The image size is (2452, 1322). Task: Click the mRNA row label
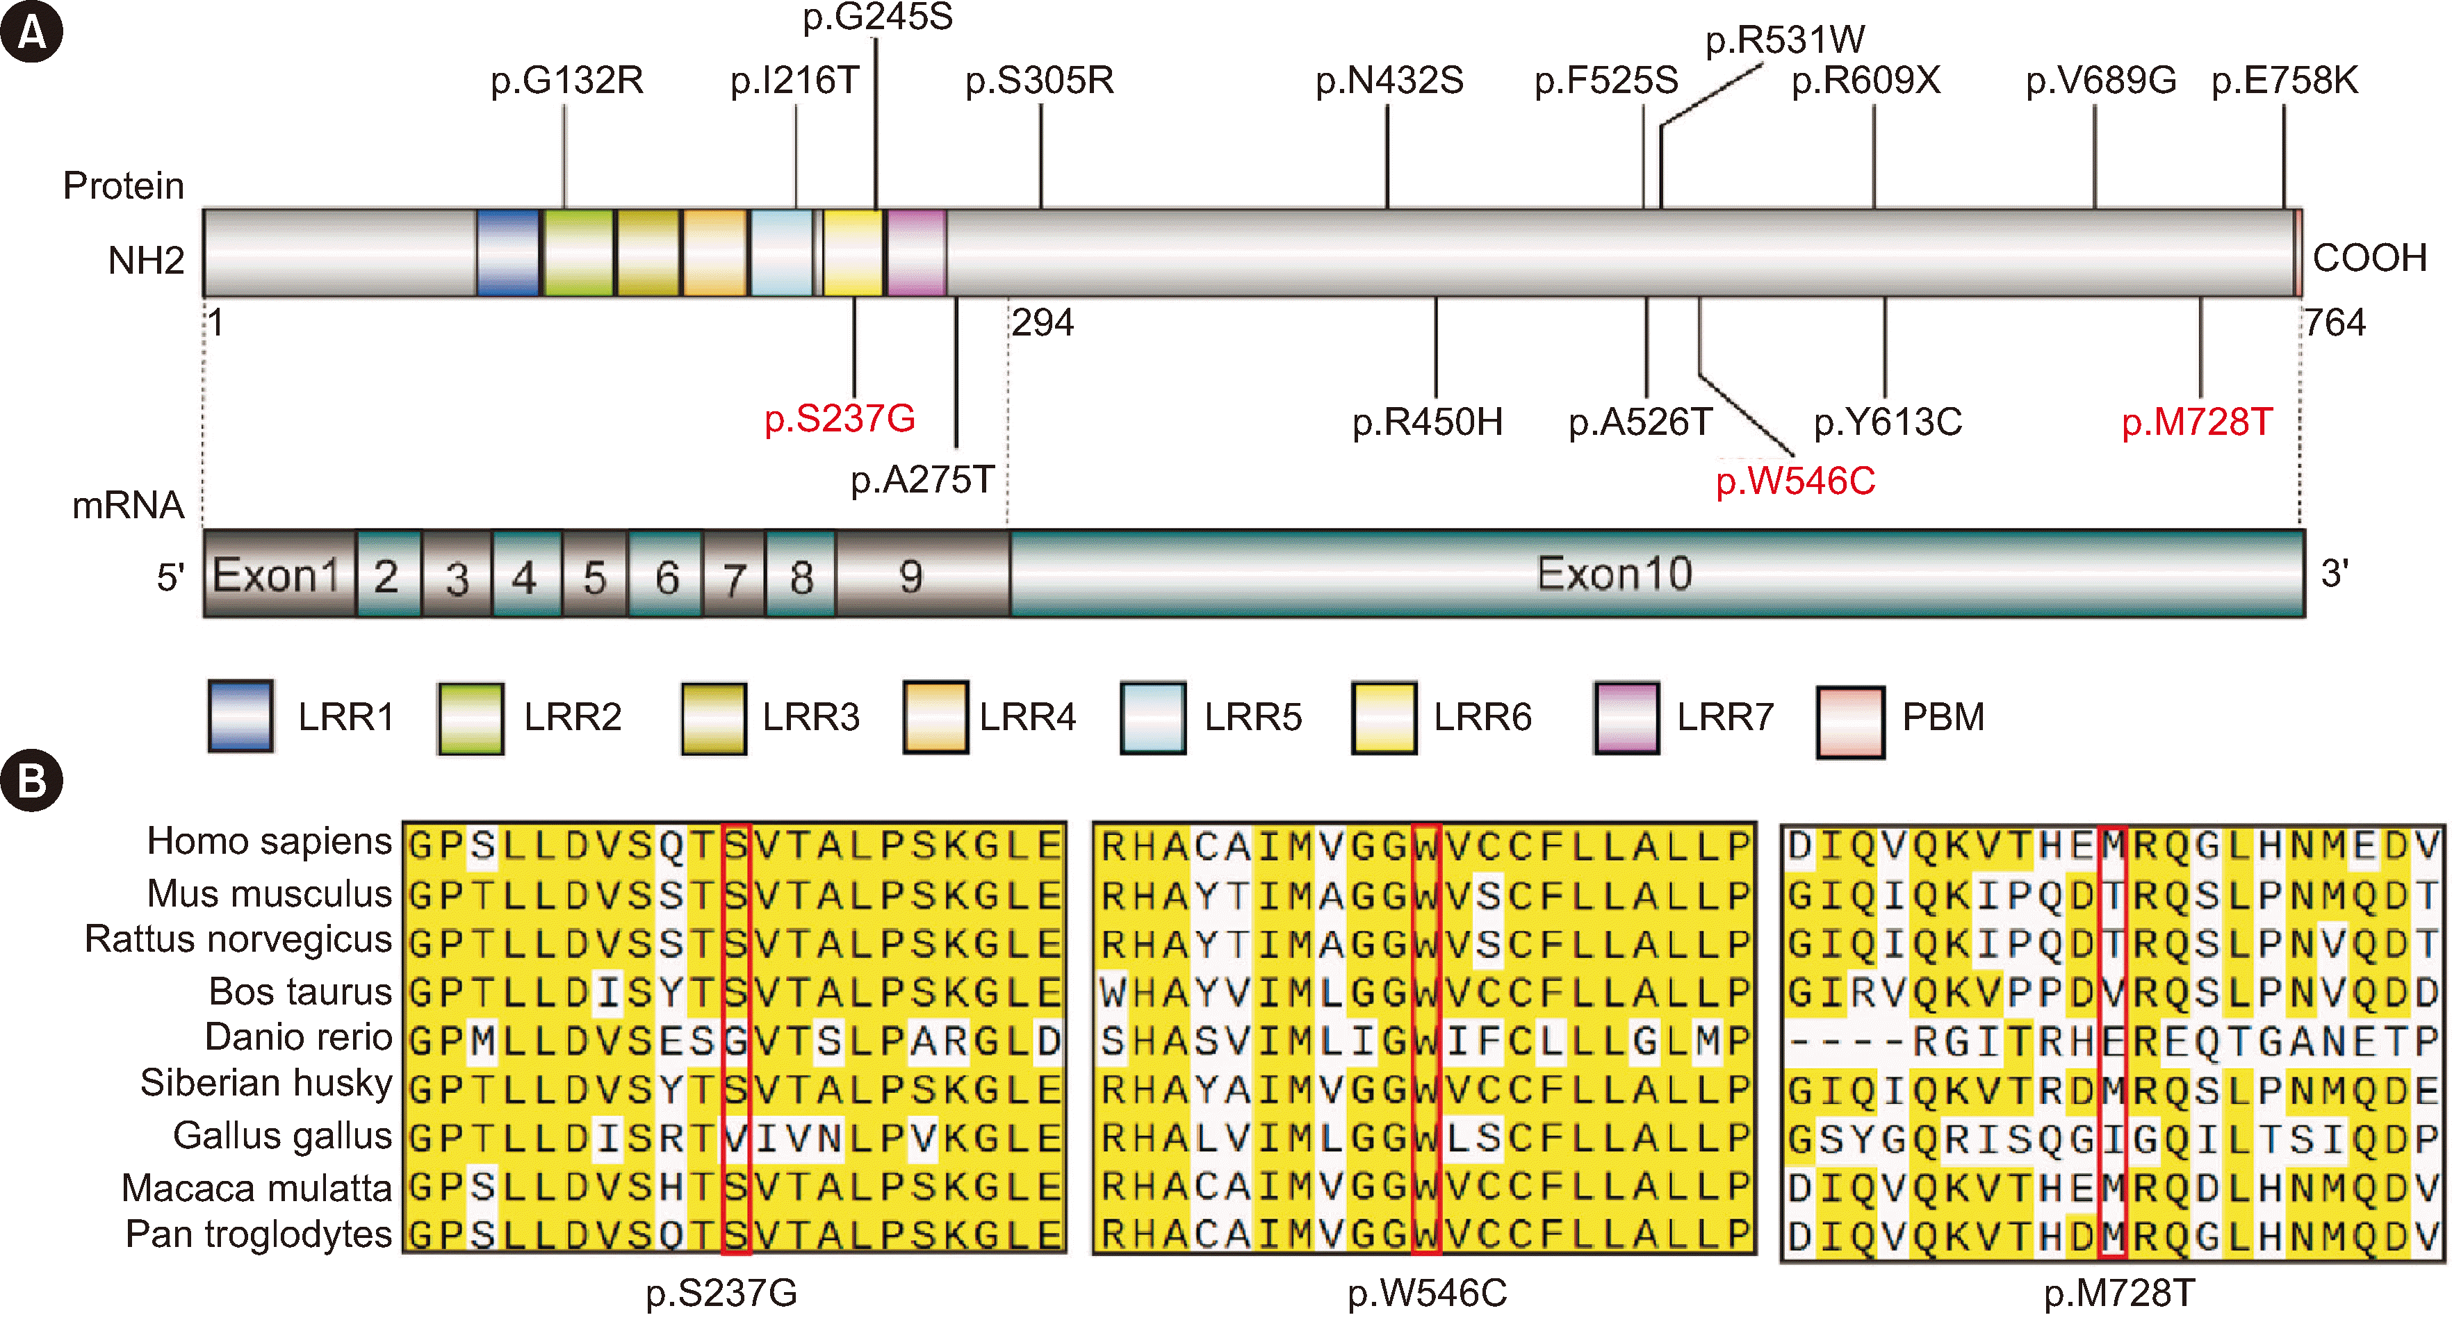[x=129, y=504]
